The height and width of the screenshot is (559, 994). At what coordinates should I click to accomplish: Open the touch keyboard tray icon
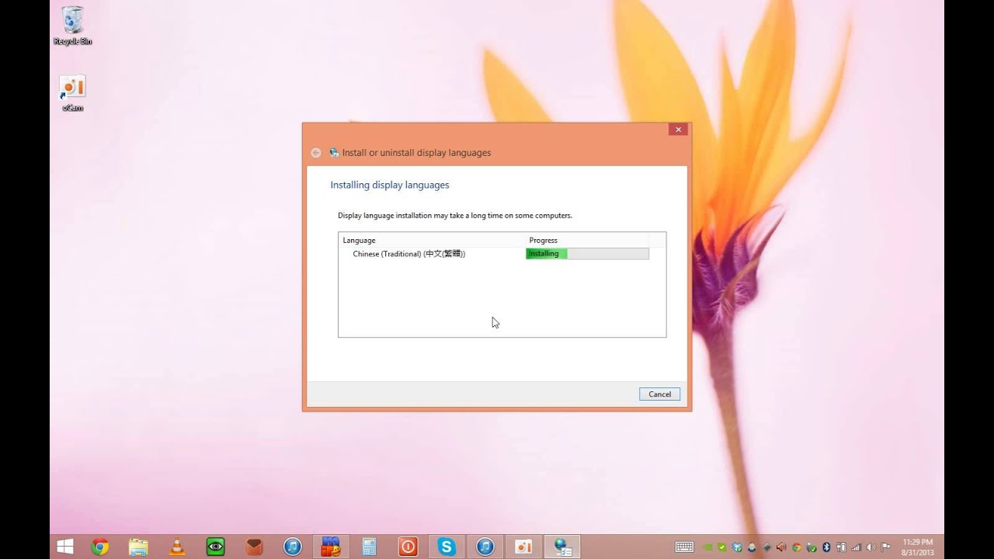pos(684,547)
